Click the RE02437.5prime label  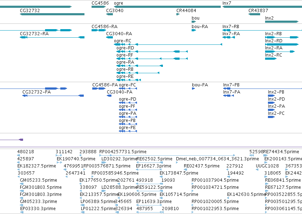click(202, 166)
